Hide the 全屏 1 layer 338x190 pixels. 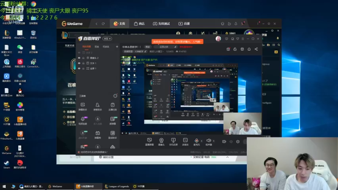pyautogui.click(x=79, y=68)
